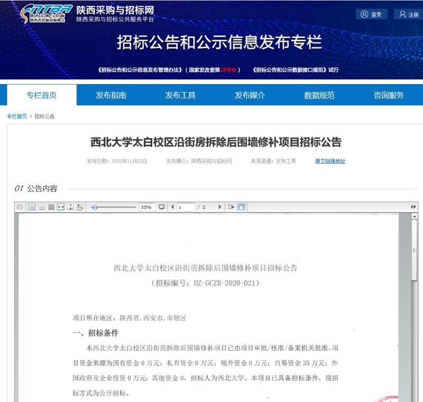Go to next page arrow
This screenshot has height=402, width=423.
coord(220,207)
